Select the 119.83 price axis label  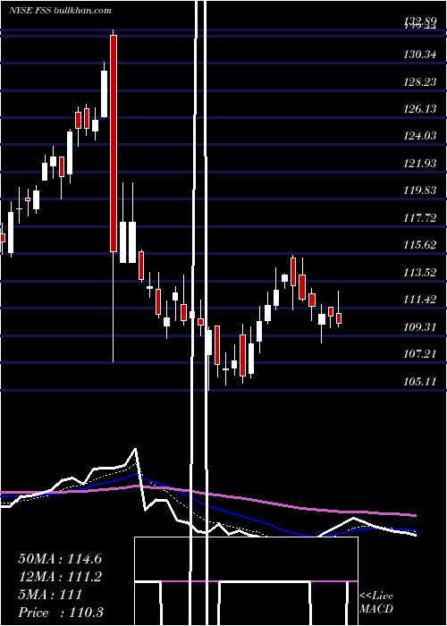click(420, 190)
